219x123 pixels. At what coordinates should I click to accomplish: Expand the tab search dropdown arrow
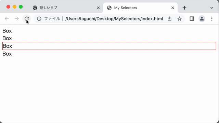(212, 8)
